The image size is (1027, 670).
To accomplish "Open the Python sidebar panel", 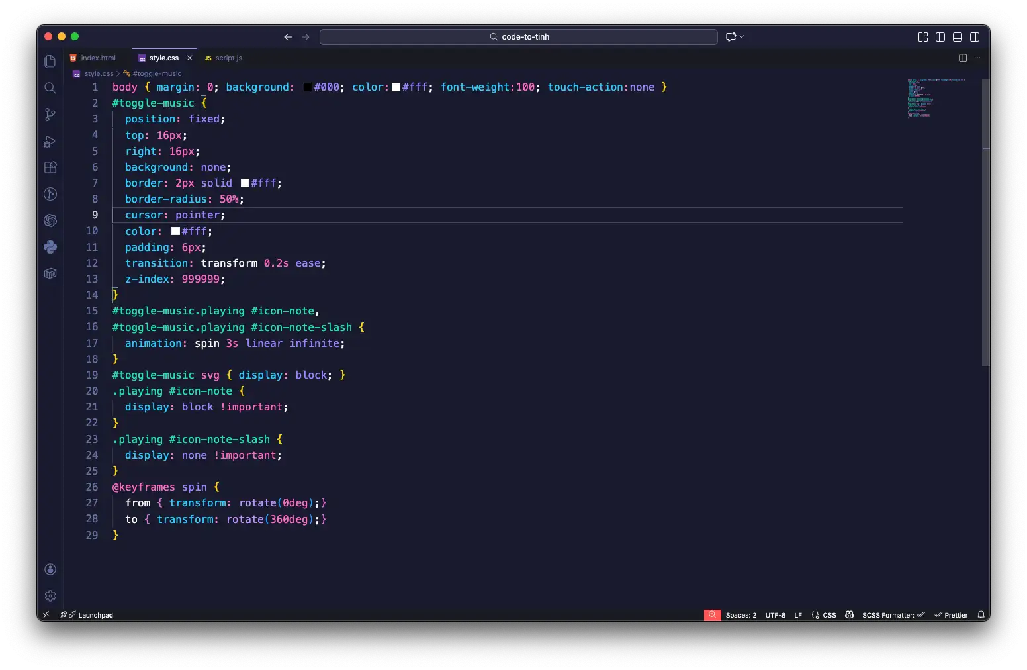I will coord(50,247).
